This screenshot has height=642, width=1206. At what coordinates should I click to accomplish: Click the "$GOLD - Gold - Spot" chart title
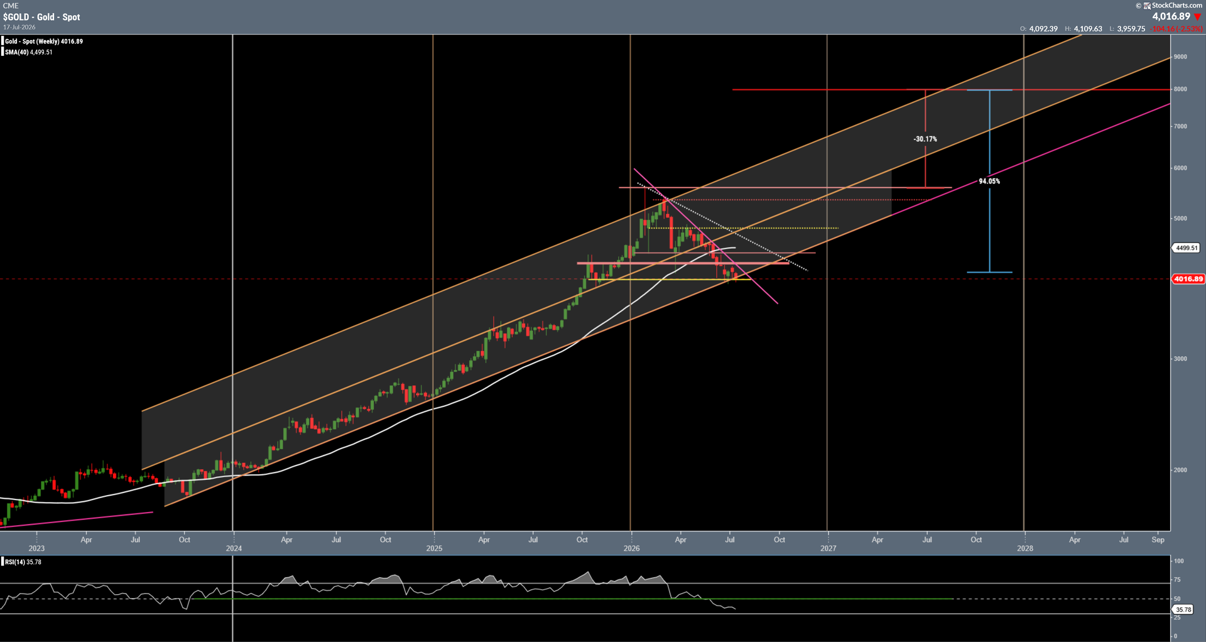[41, 17]
